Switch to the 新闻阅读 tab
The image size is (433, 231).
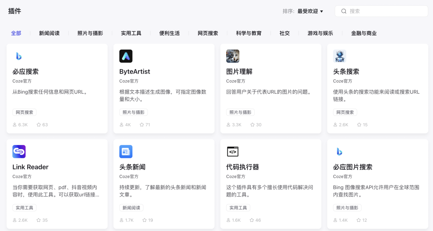[49, 33]
